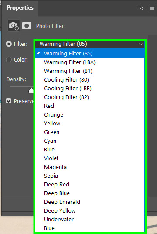Click the Density slider handle
The width and height of the screenshot is (157, 234).
tap(31, 90)
